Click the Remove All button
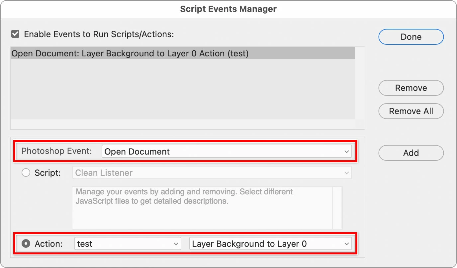 [x=411, y=111]
